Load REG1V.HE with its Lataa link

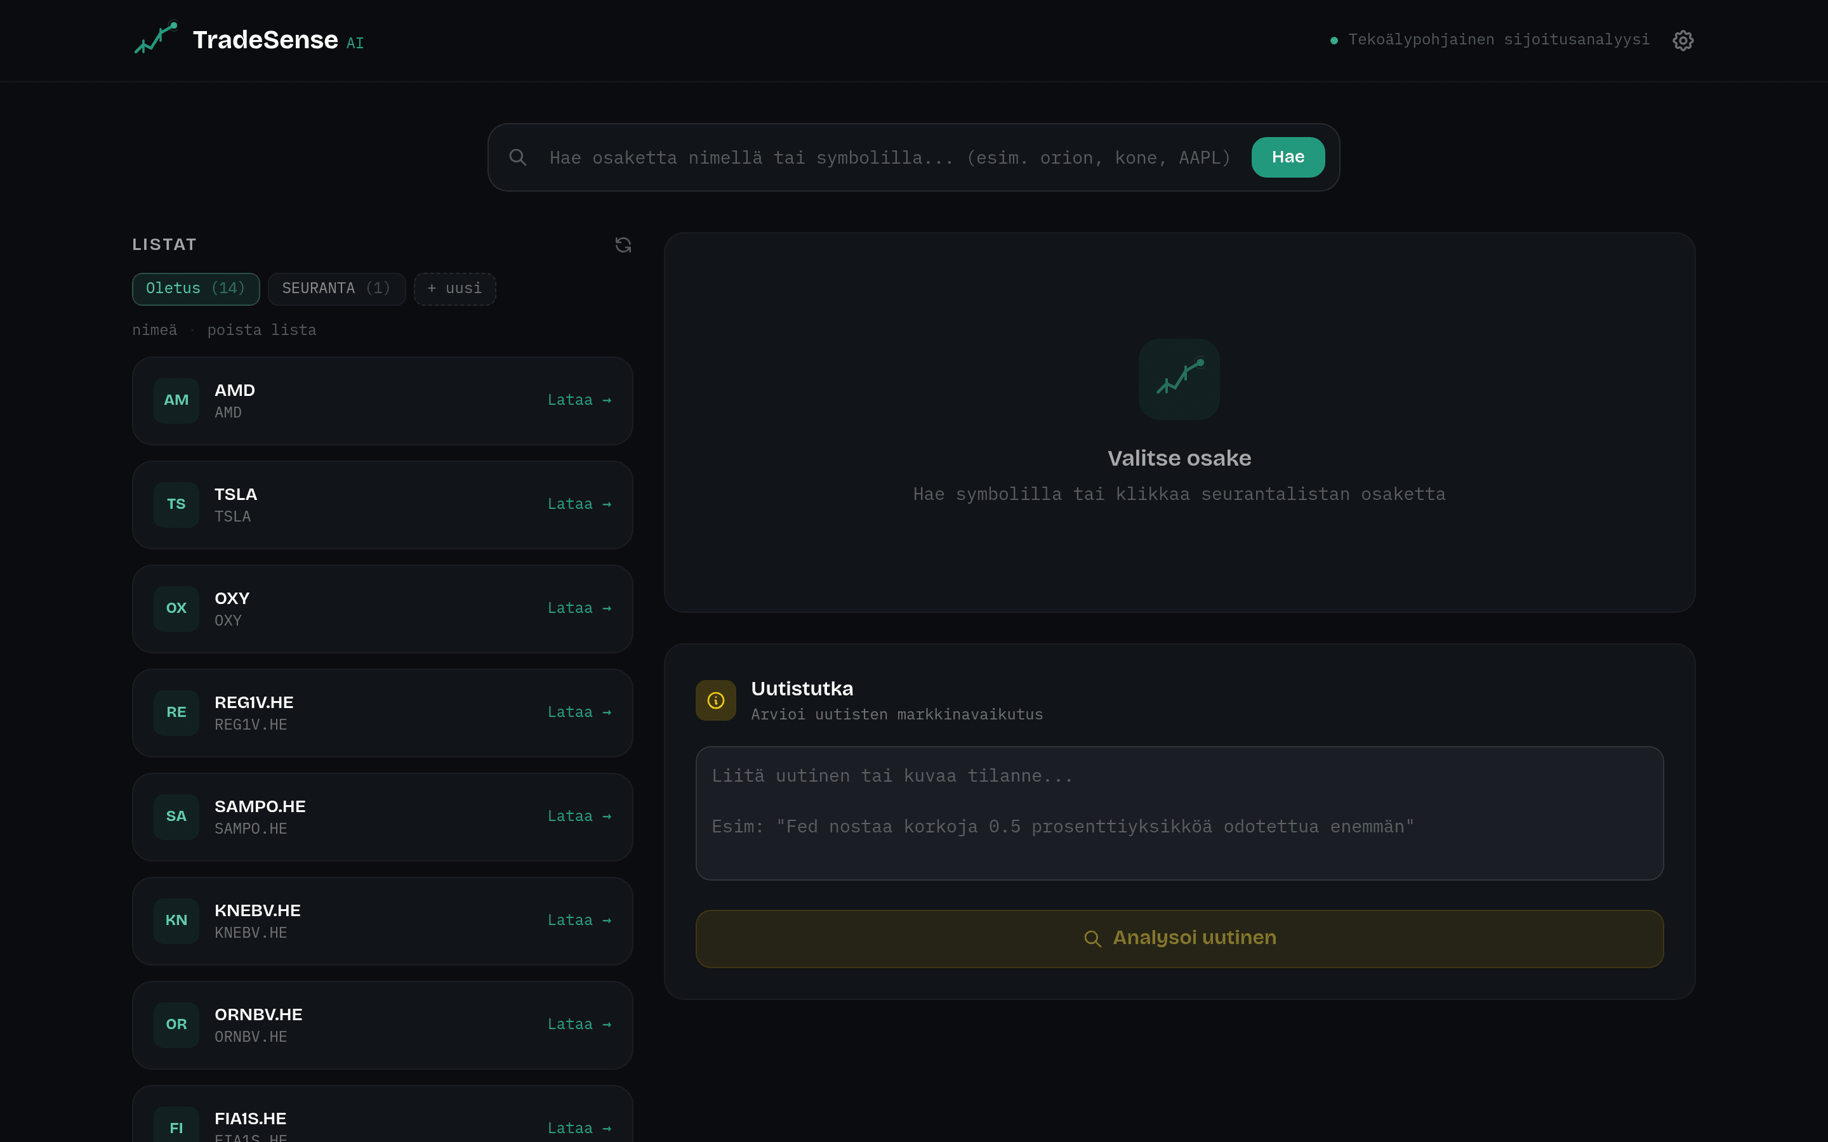coord(580,713)
